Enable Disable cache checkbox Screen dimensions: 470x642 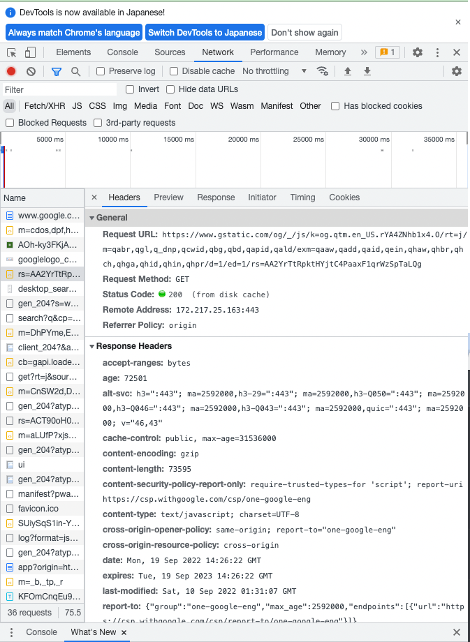(174, 71)
